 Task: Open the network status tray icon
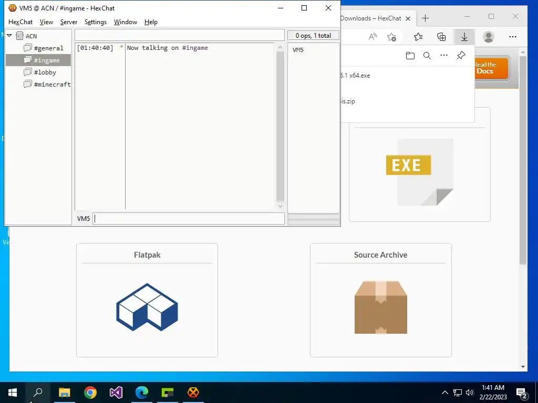click(458, 393)
